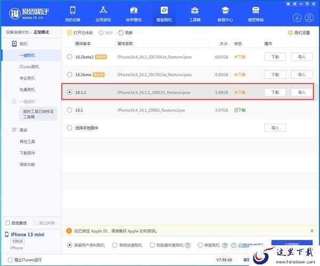Open the 铃声壁纸 ringtones and wallpapers section
Image resolution: width=320 pixels, height=266 pixels.
point(134,14)
